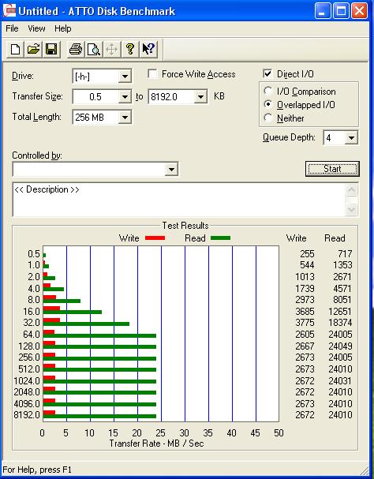Screen dimensions: 374x479
Task: Expand the Queue Depth dropdown
Action: click(351, 138)
